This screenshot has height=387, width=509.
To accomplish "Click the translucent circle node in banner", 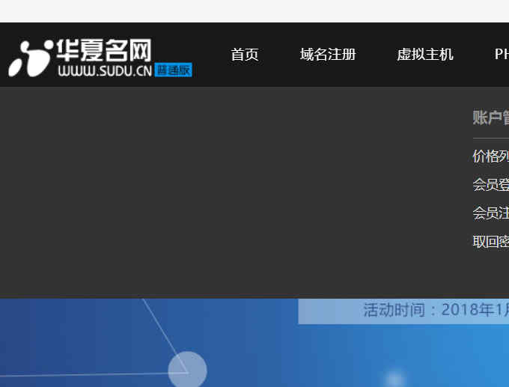I will (187, 370).
